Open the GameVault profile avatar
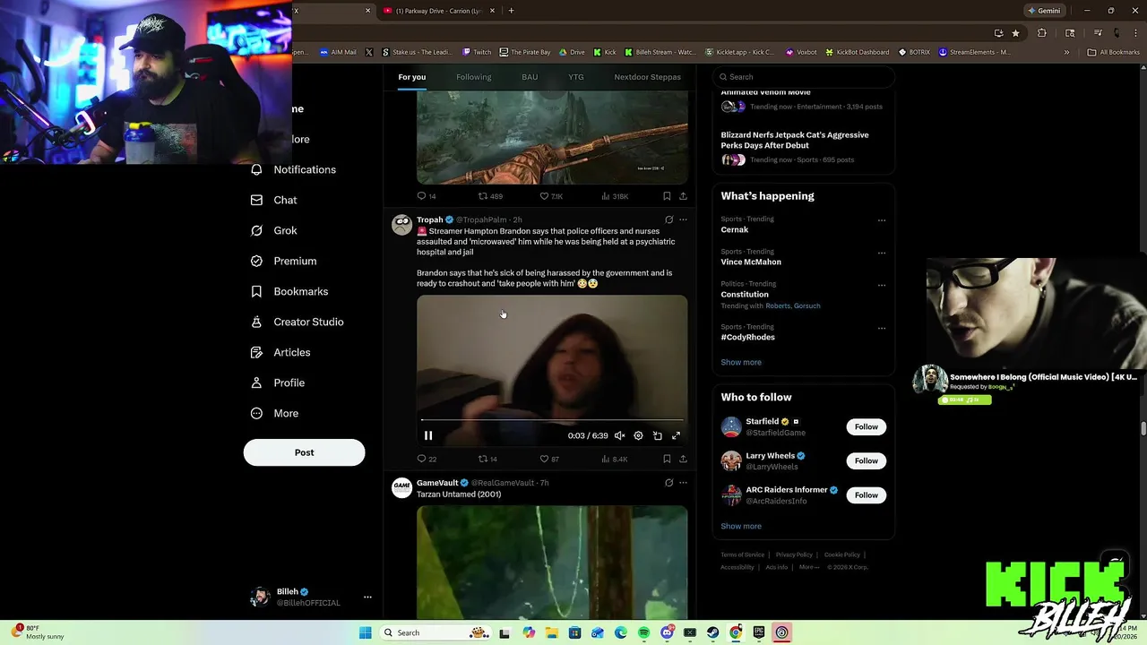 401,487
